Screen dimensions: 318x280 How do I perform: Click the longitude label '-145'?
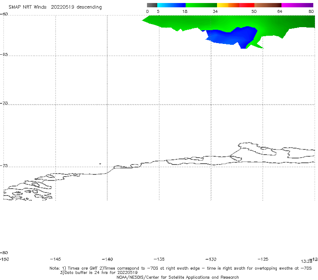[55, 259]
